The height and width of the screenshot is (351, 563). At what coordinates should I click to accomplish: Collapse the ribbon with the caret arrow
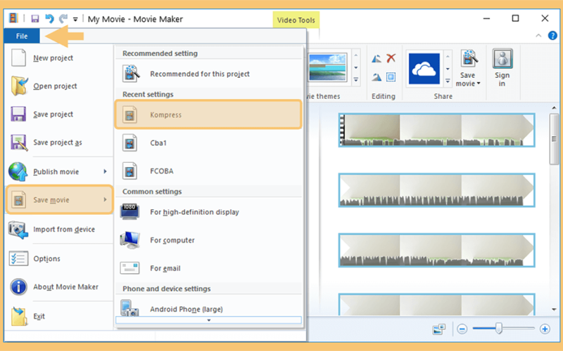[x=538, y=36]
